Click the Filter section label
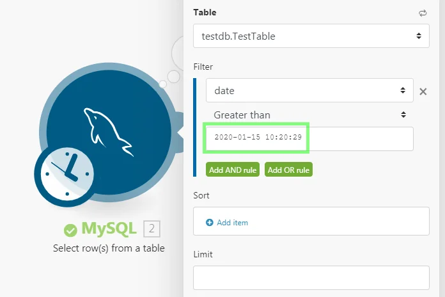 [x=203, y=67]
